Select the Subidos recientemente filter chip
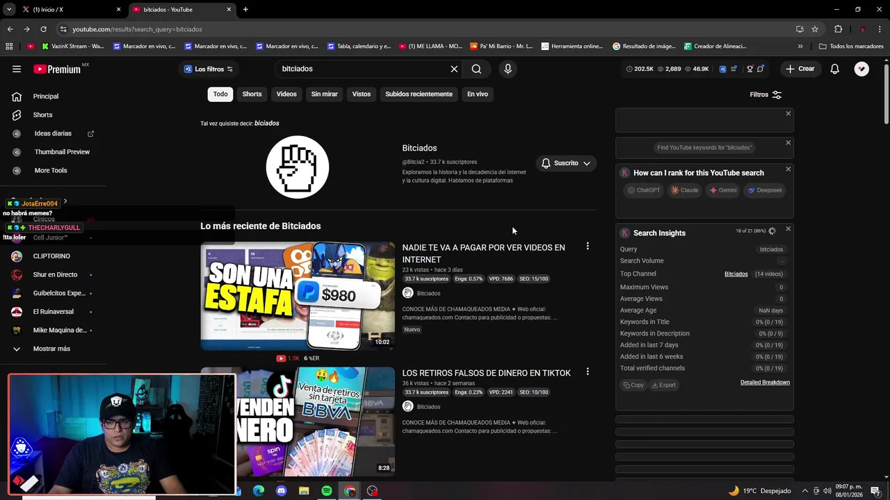Viewport: 890px width, 500px height. [x=419, y=94]
